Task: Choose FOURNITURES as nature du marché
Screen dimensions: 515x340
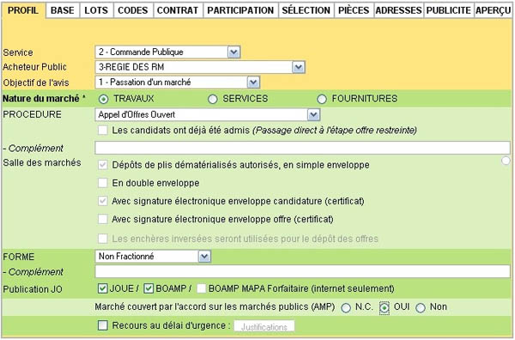Action: pyautogui.click(x=322, y=100)
